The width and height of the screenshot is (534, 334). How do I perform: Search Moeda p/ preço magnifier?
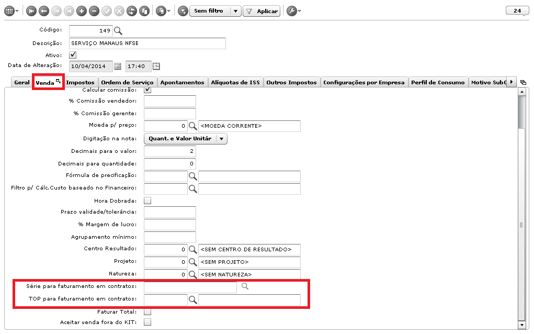(x=193, y=126)
